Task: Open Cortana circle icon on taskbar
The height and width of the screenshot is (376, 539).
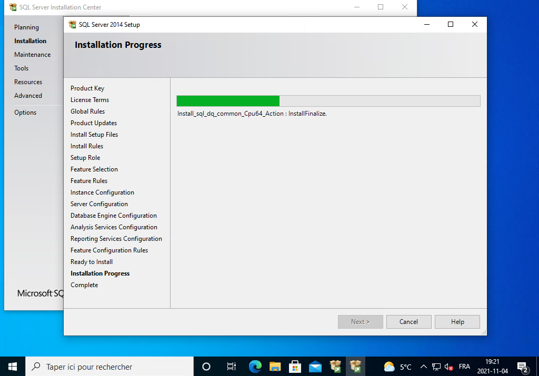Action: pos(206,367)
